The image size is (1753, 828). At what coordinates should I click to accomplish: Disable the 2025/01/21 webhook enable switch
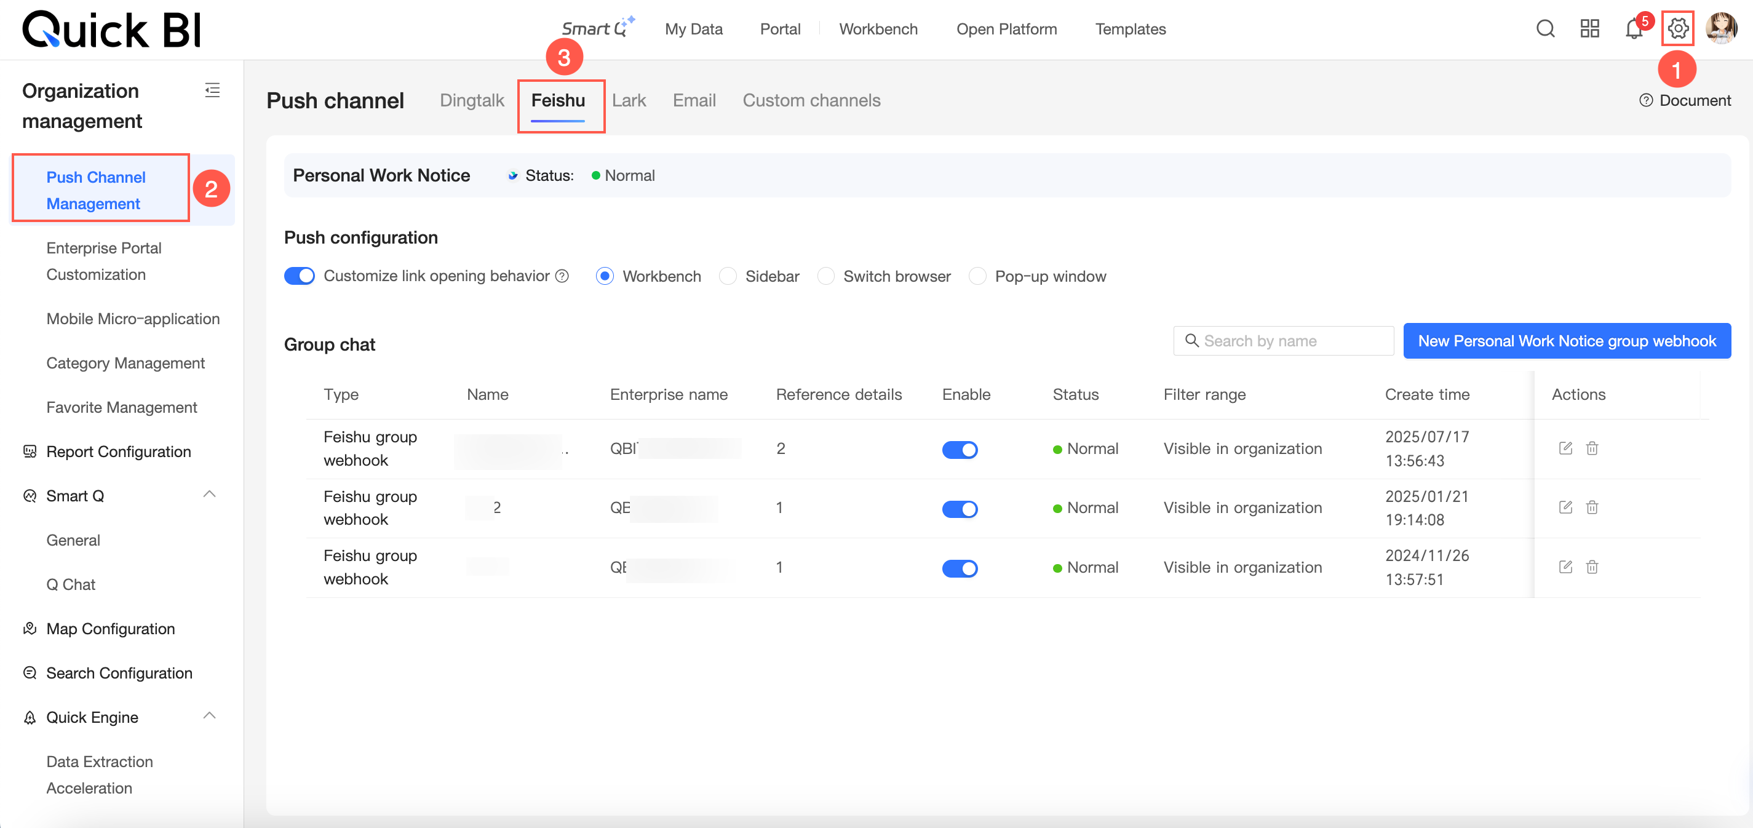tap(959, 508)
